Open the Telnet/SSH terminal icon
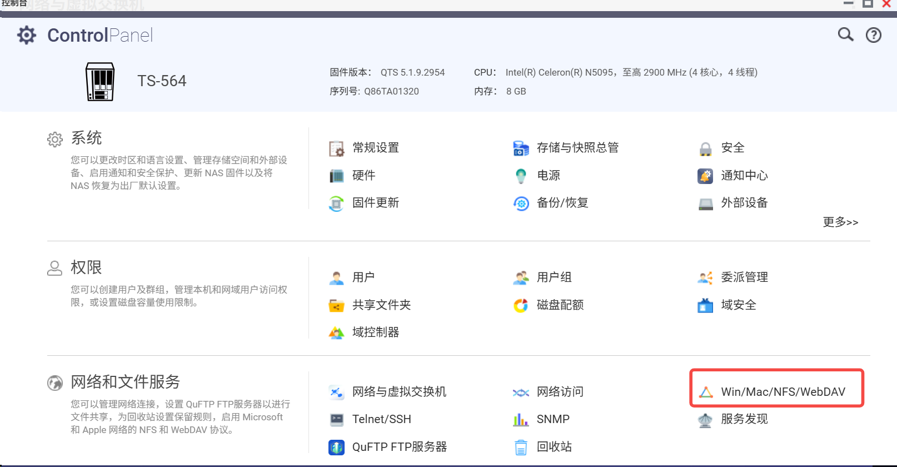This screenshot has width=897, height=467. click(x=336, y=419)
